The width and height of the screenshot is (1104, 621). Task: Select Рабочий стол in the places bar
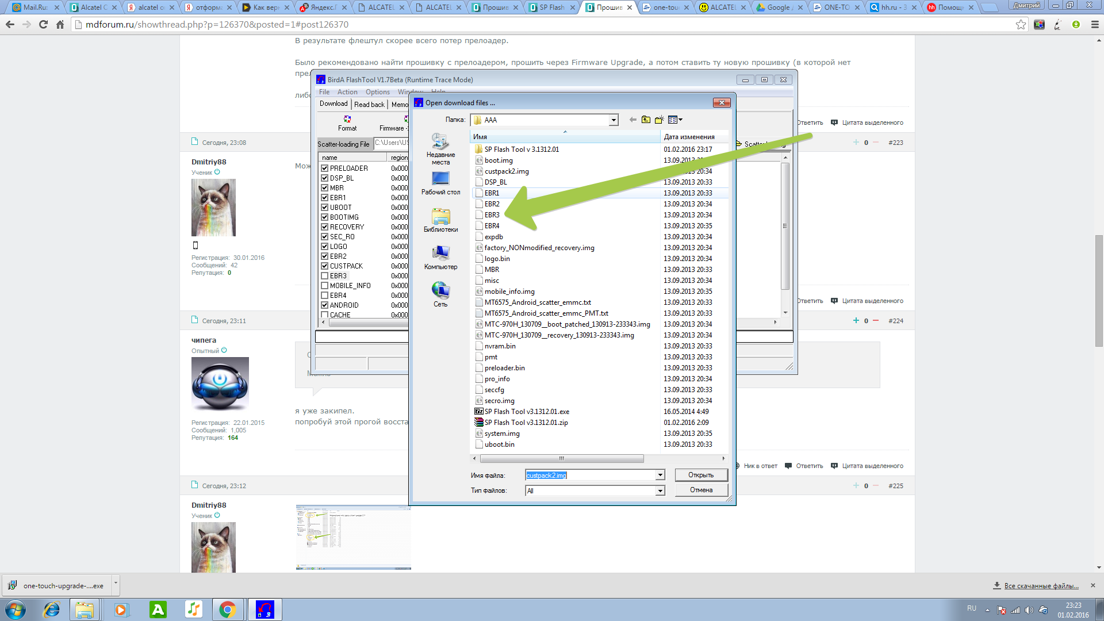pos(440,183)
